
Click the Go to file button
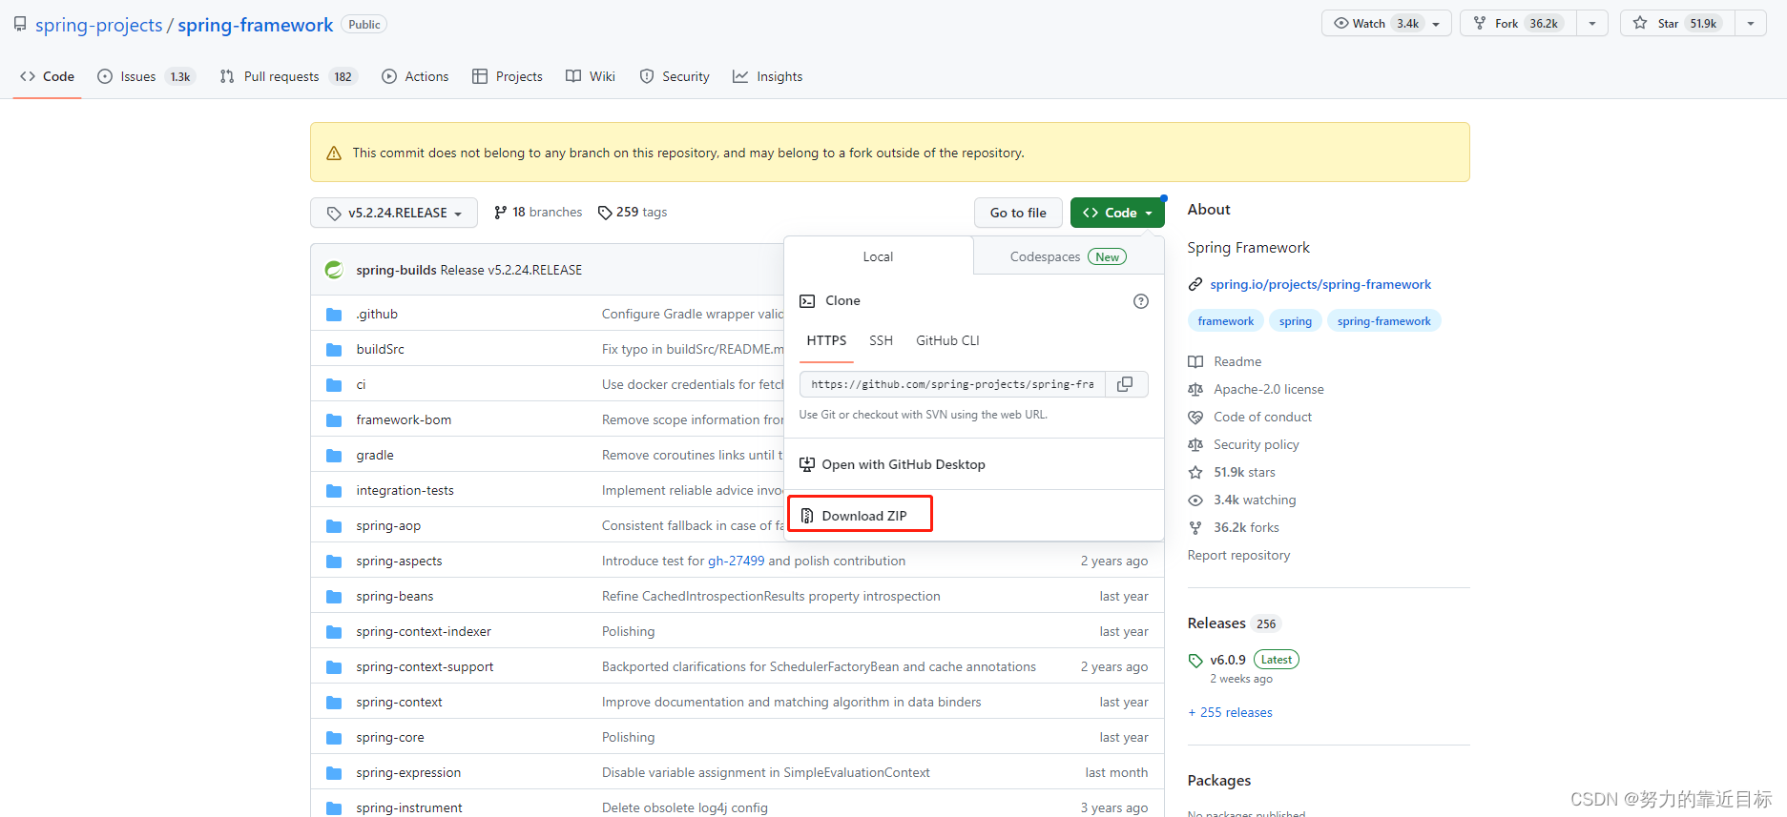(1018, 213)
